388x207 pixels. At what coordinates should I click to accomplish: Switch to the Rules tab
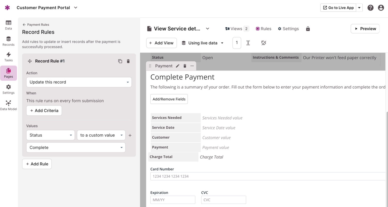263,29
